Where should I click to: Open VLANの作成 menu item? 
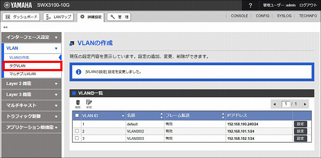coord(19,58)
